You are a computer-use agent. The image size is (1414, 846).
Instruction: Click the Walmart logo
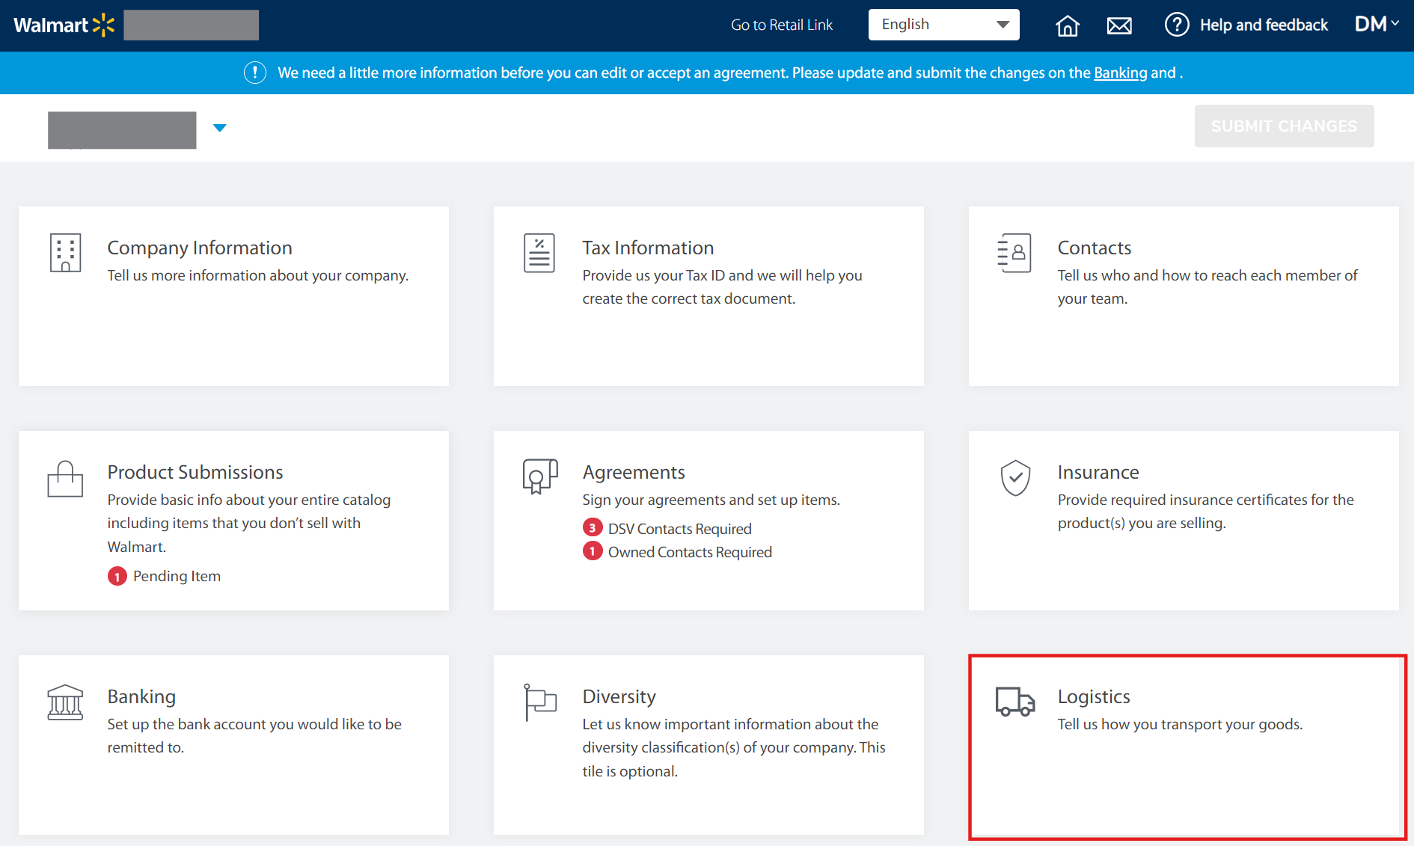click(x=64, y=25)
